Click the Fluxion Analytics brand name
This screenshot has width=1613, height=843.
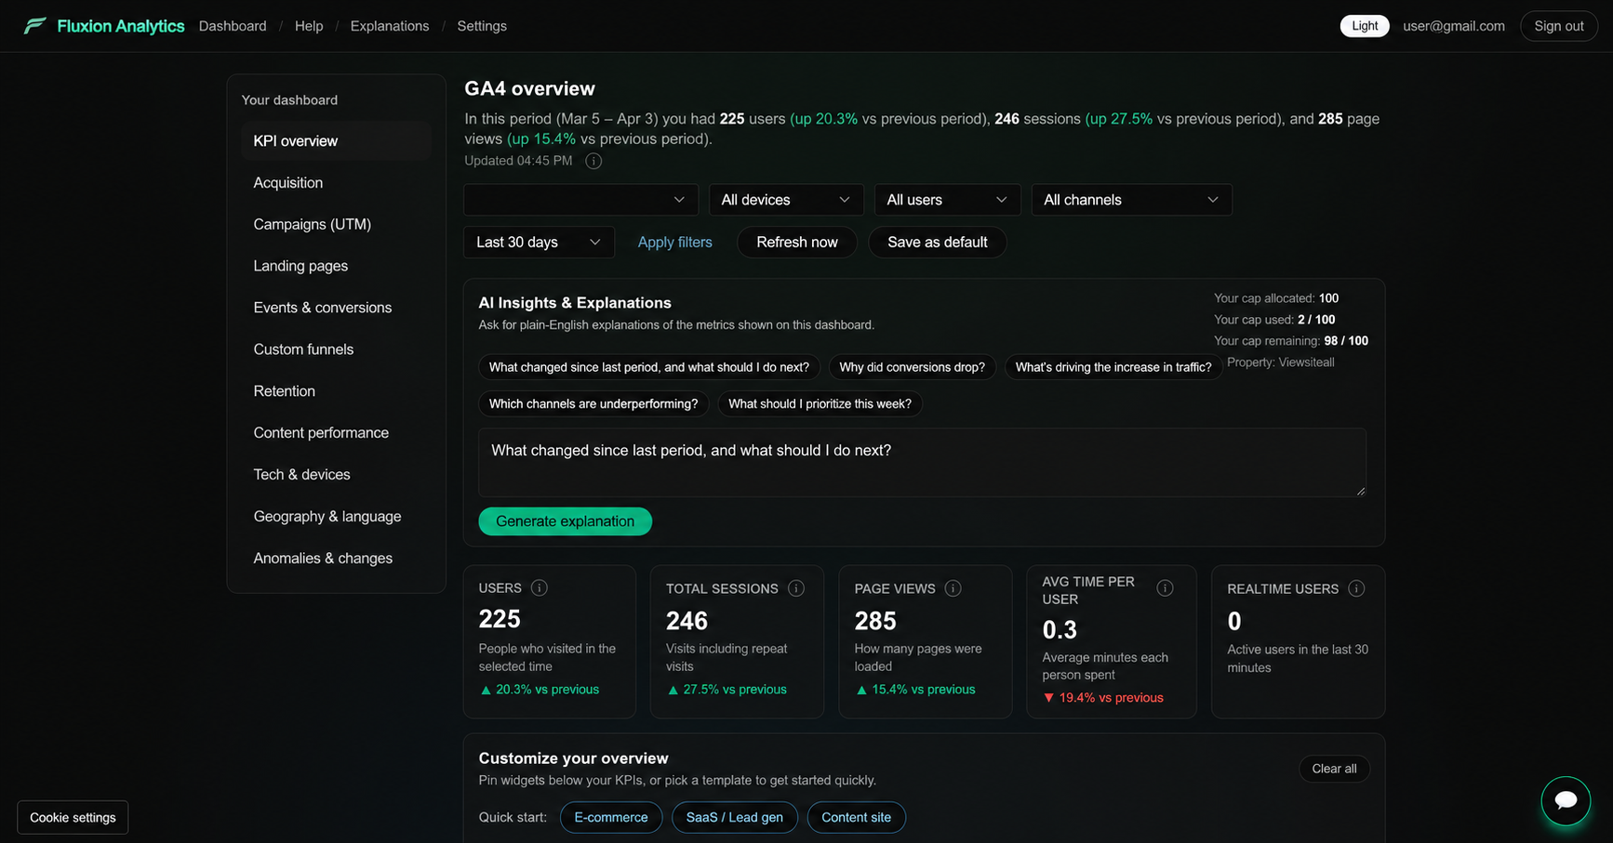[x=121, y=26]
